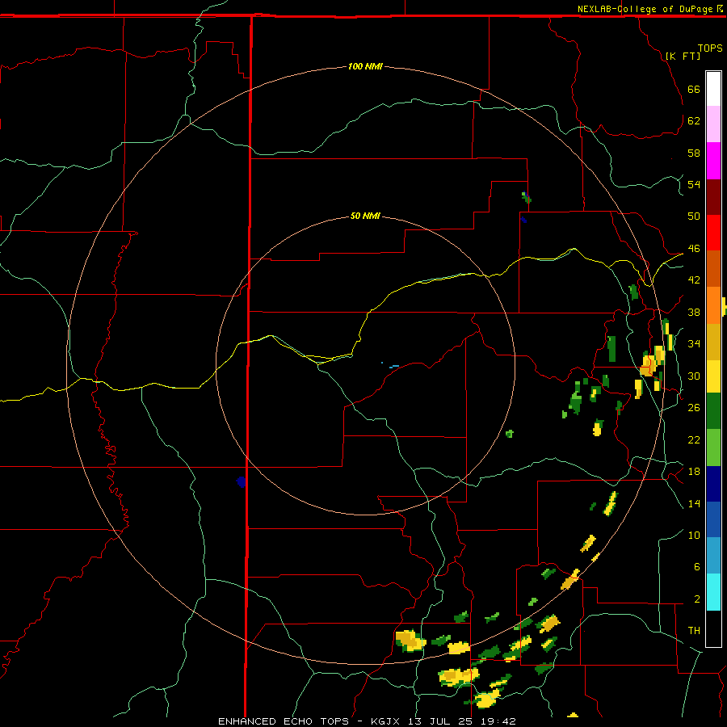Click the gold legend swatch
This screenshot has height=727, width=727.
click(x=713, y=342)
